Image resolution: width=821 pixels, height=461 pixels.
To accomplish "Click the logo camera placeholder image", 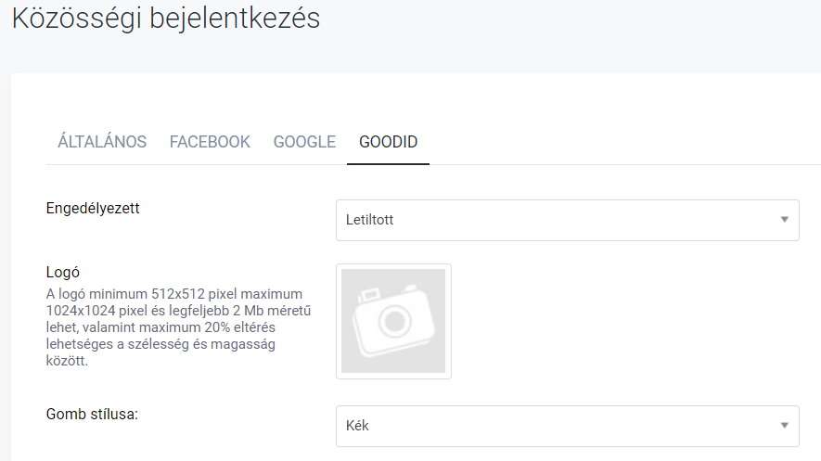I will [x=393, y=321].
